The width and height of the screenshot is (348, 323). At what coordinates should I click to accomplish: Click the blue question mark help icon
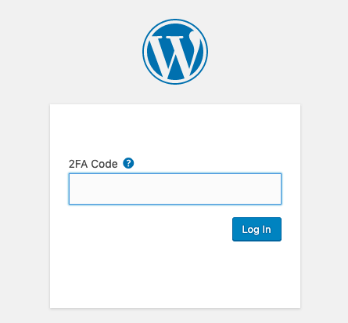[128, 163]
